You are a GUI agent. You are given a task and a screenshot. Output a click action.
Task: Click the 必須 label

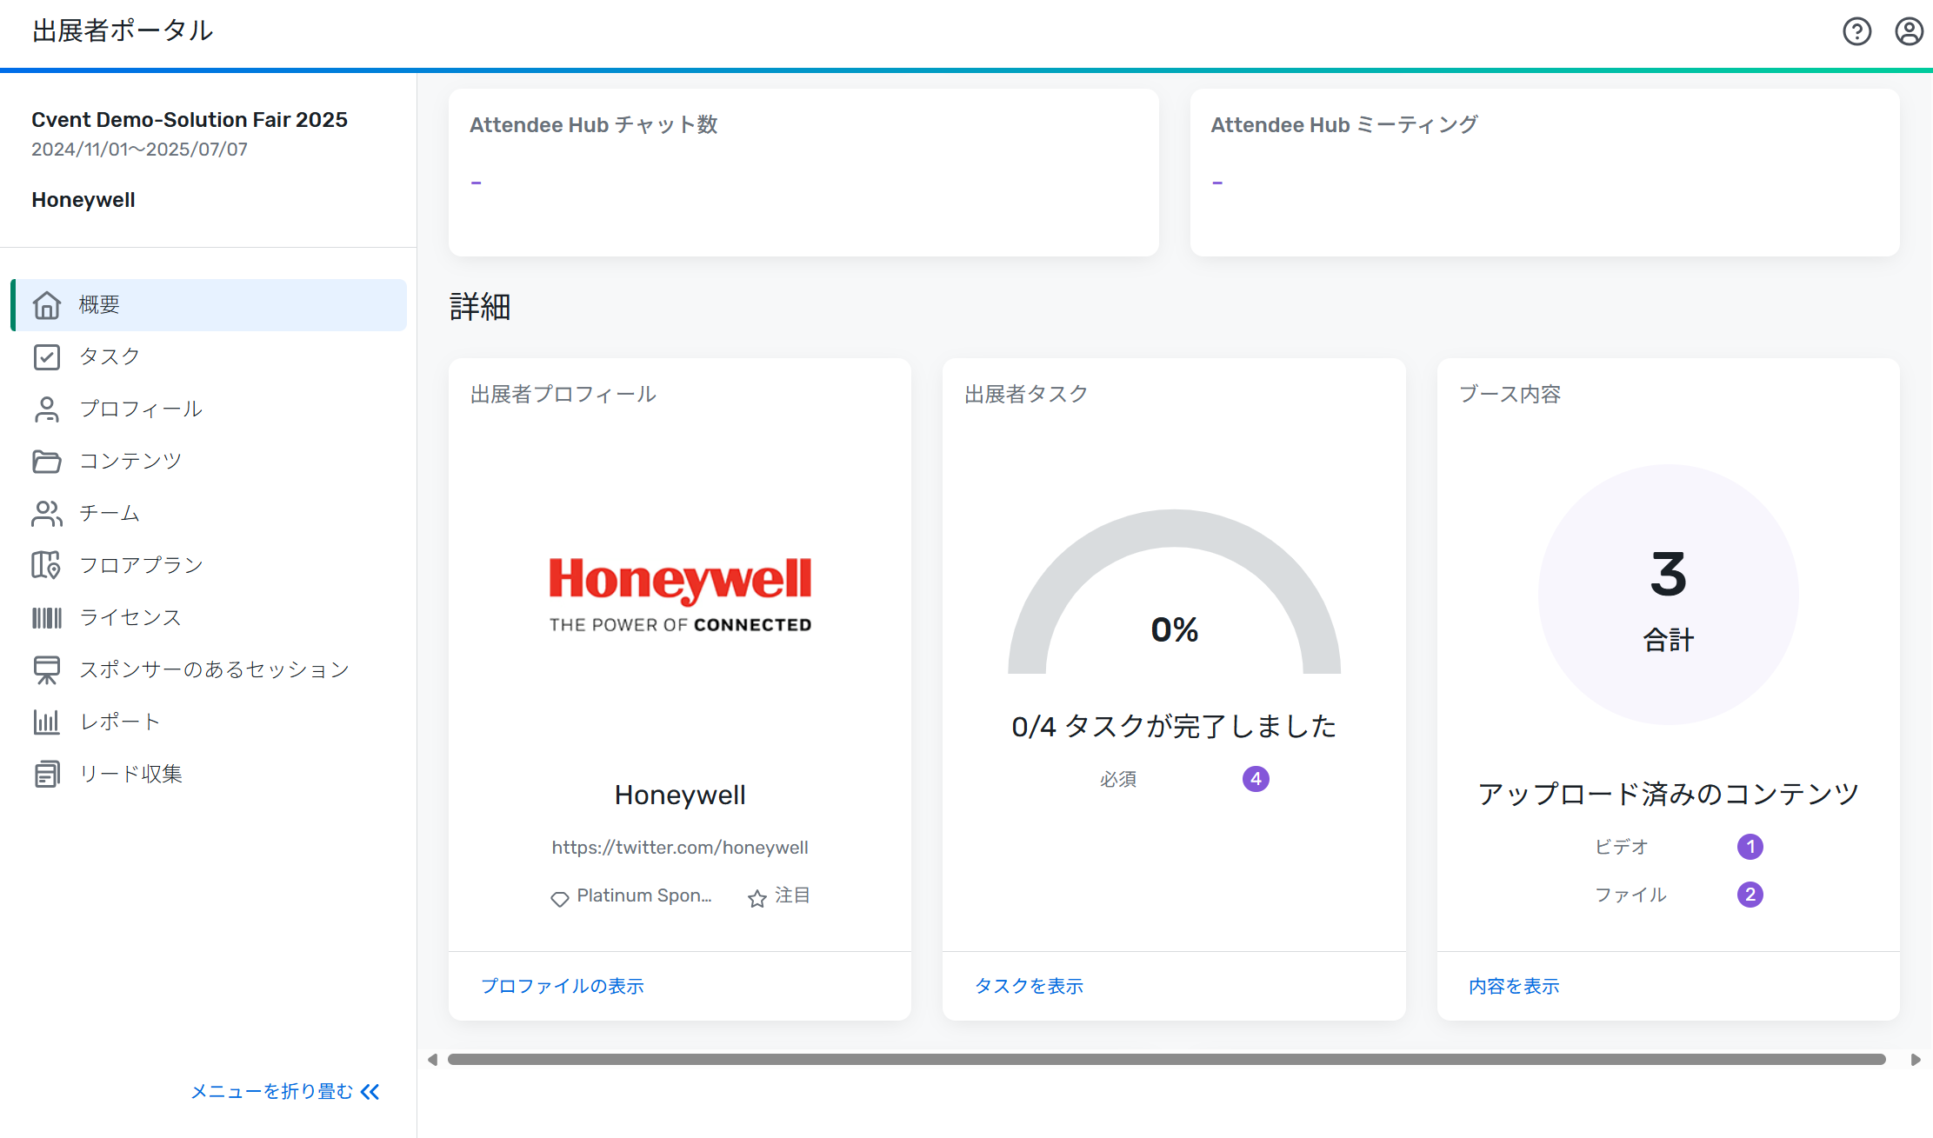[1118, 780]
